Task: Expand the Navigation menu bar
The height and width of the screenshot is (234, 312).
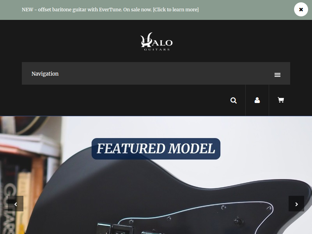Action: tap(156, 73)
